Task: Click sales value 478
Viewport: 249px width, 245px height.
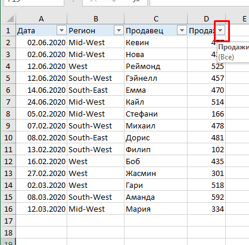Action: pyautogui.click(x=206, y=126)
